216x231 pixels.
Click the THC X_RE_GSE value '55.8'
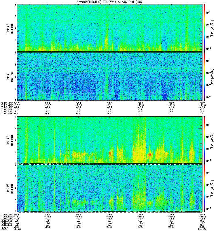tap(171, 215)
